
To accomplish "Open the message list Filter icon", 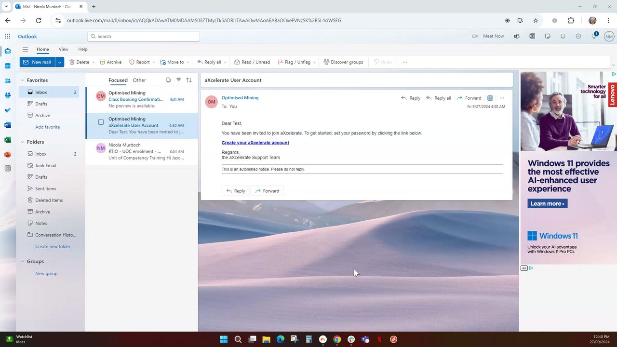I will coord(178,80).
